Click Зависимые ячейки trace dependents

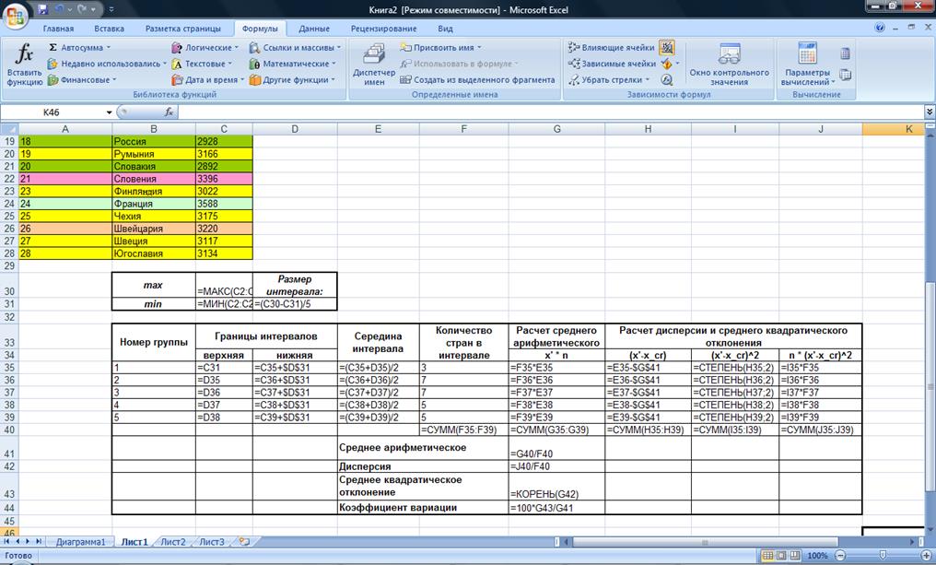point(612,64)
